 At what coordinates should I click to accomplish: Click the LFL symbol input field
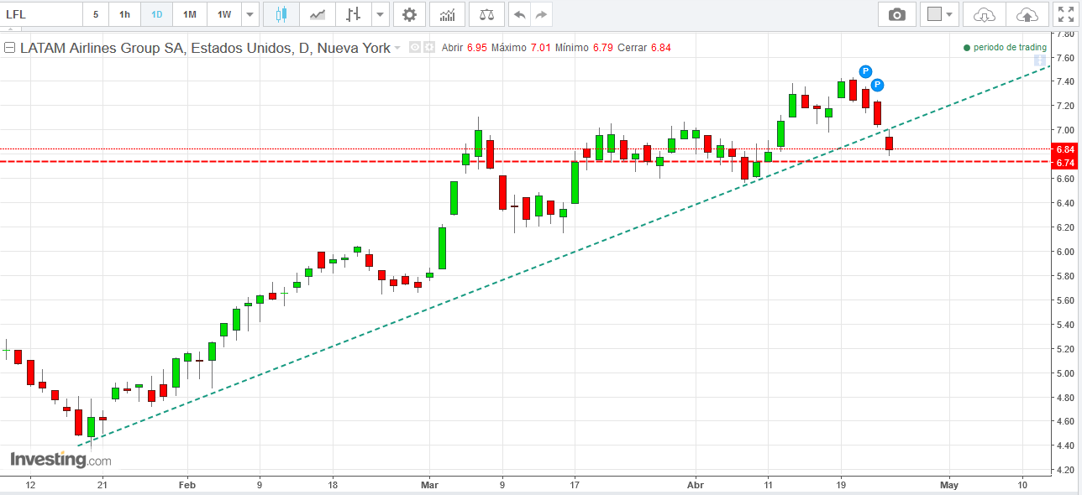(x=42, y=14)
